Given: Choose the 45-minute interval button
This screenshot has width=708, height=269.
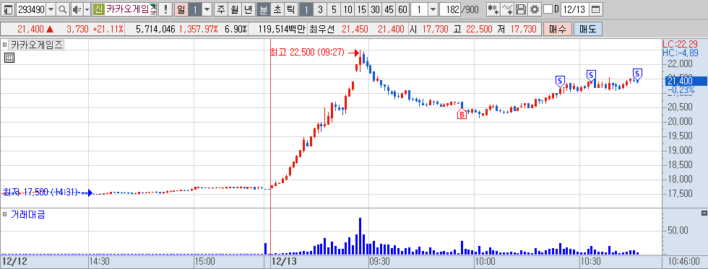Looking at the screenshot, I should pos(389,9).
